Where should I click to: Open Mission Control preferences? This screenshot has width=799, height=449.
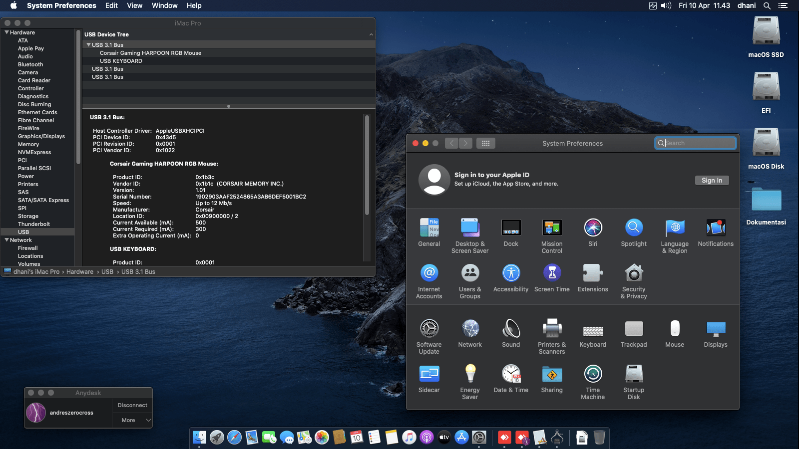[552, 236]
